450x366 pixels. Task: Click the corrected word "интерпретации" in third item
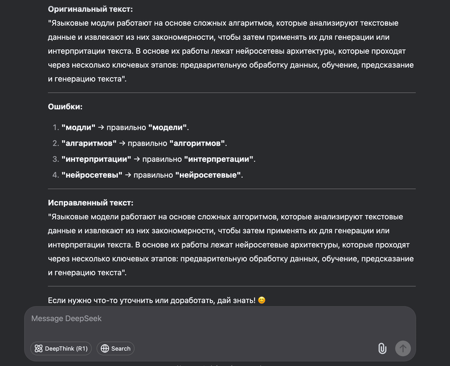219,159
